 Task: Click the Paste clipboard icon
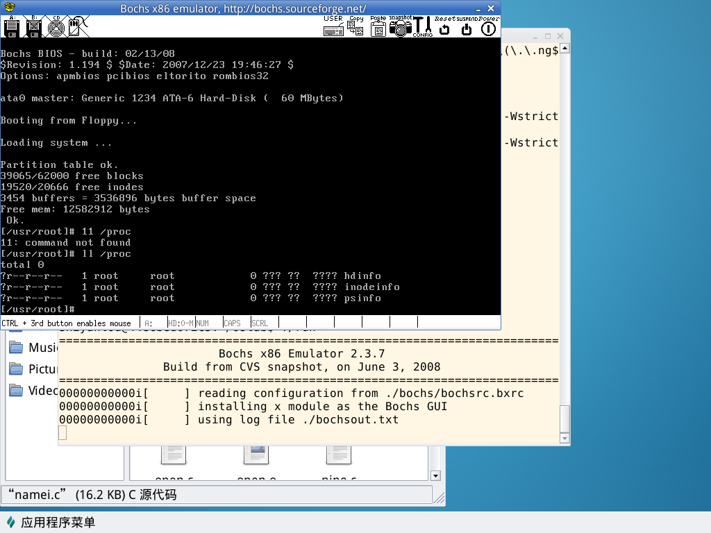[x=378, y=27]
